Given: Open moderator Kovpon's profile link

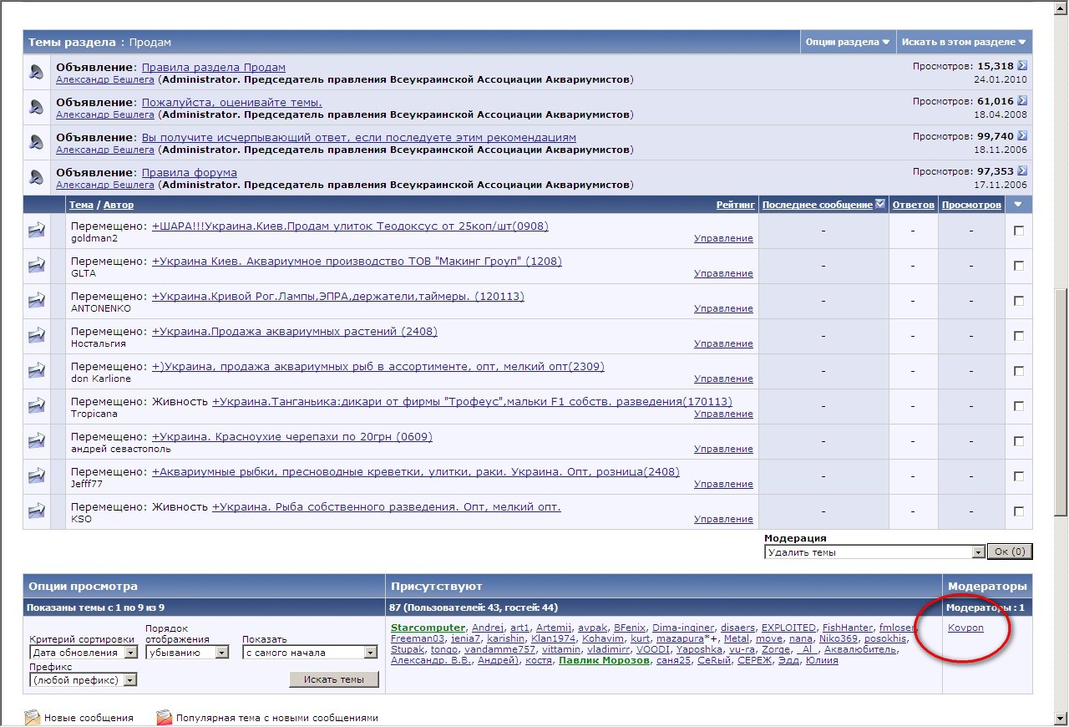Looking at the screenshot, I should coord(965,628).
